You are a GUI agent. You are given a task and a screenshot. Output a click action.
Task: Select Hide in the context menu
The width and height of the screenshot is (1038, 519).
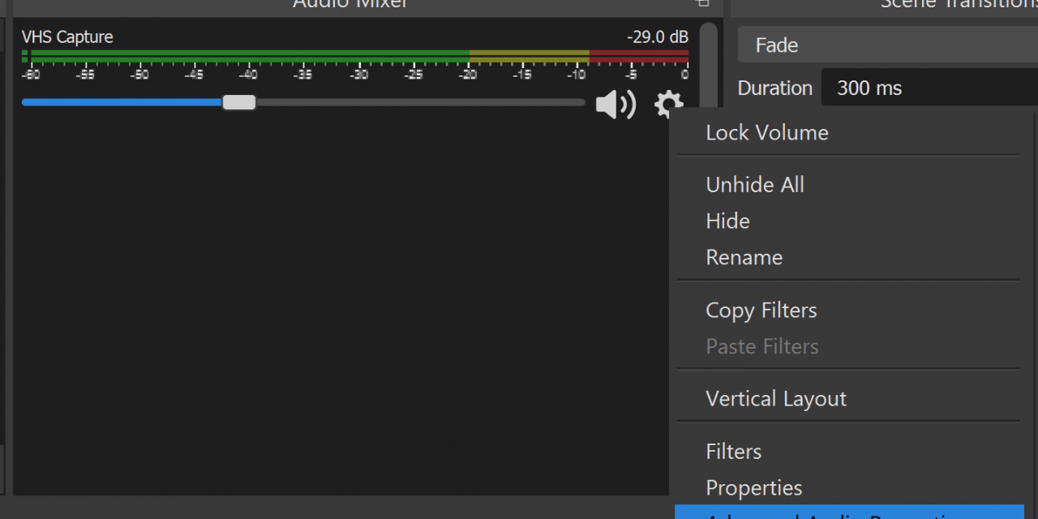click(727, 221)
